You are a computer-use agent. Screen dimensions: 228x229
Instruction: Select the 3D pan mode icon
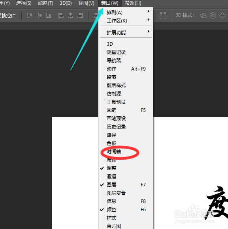(222, 15)
